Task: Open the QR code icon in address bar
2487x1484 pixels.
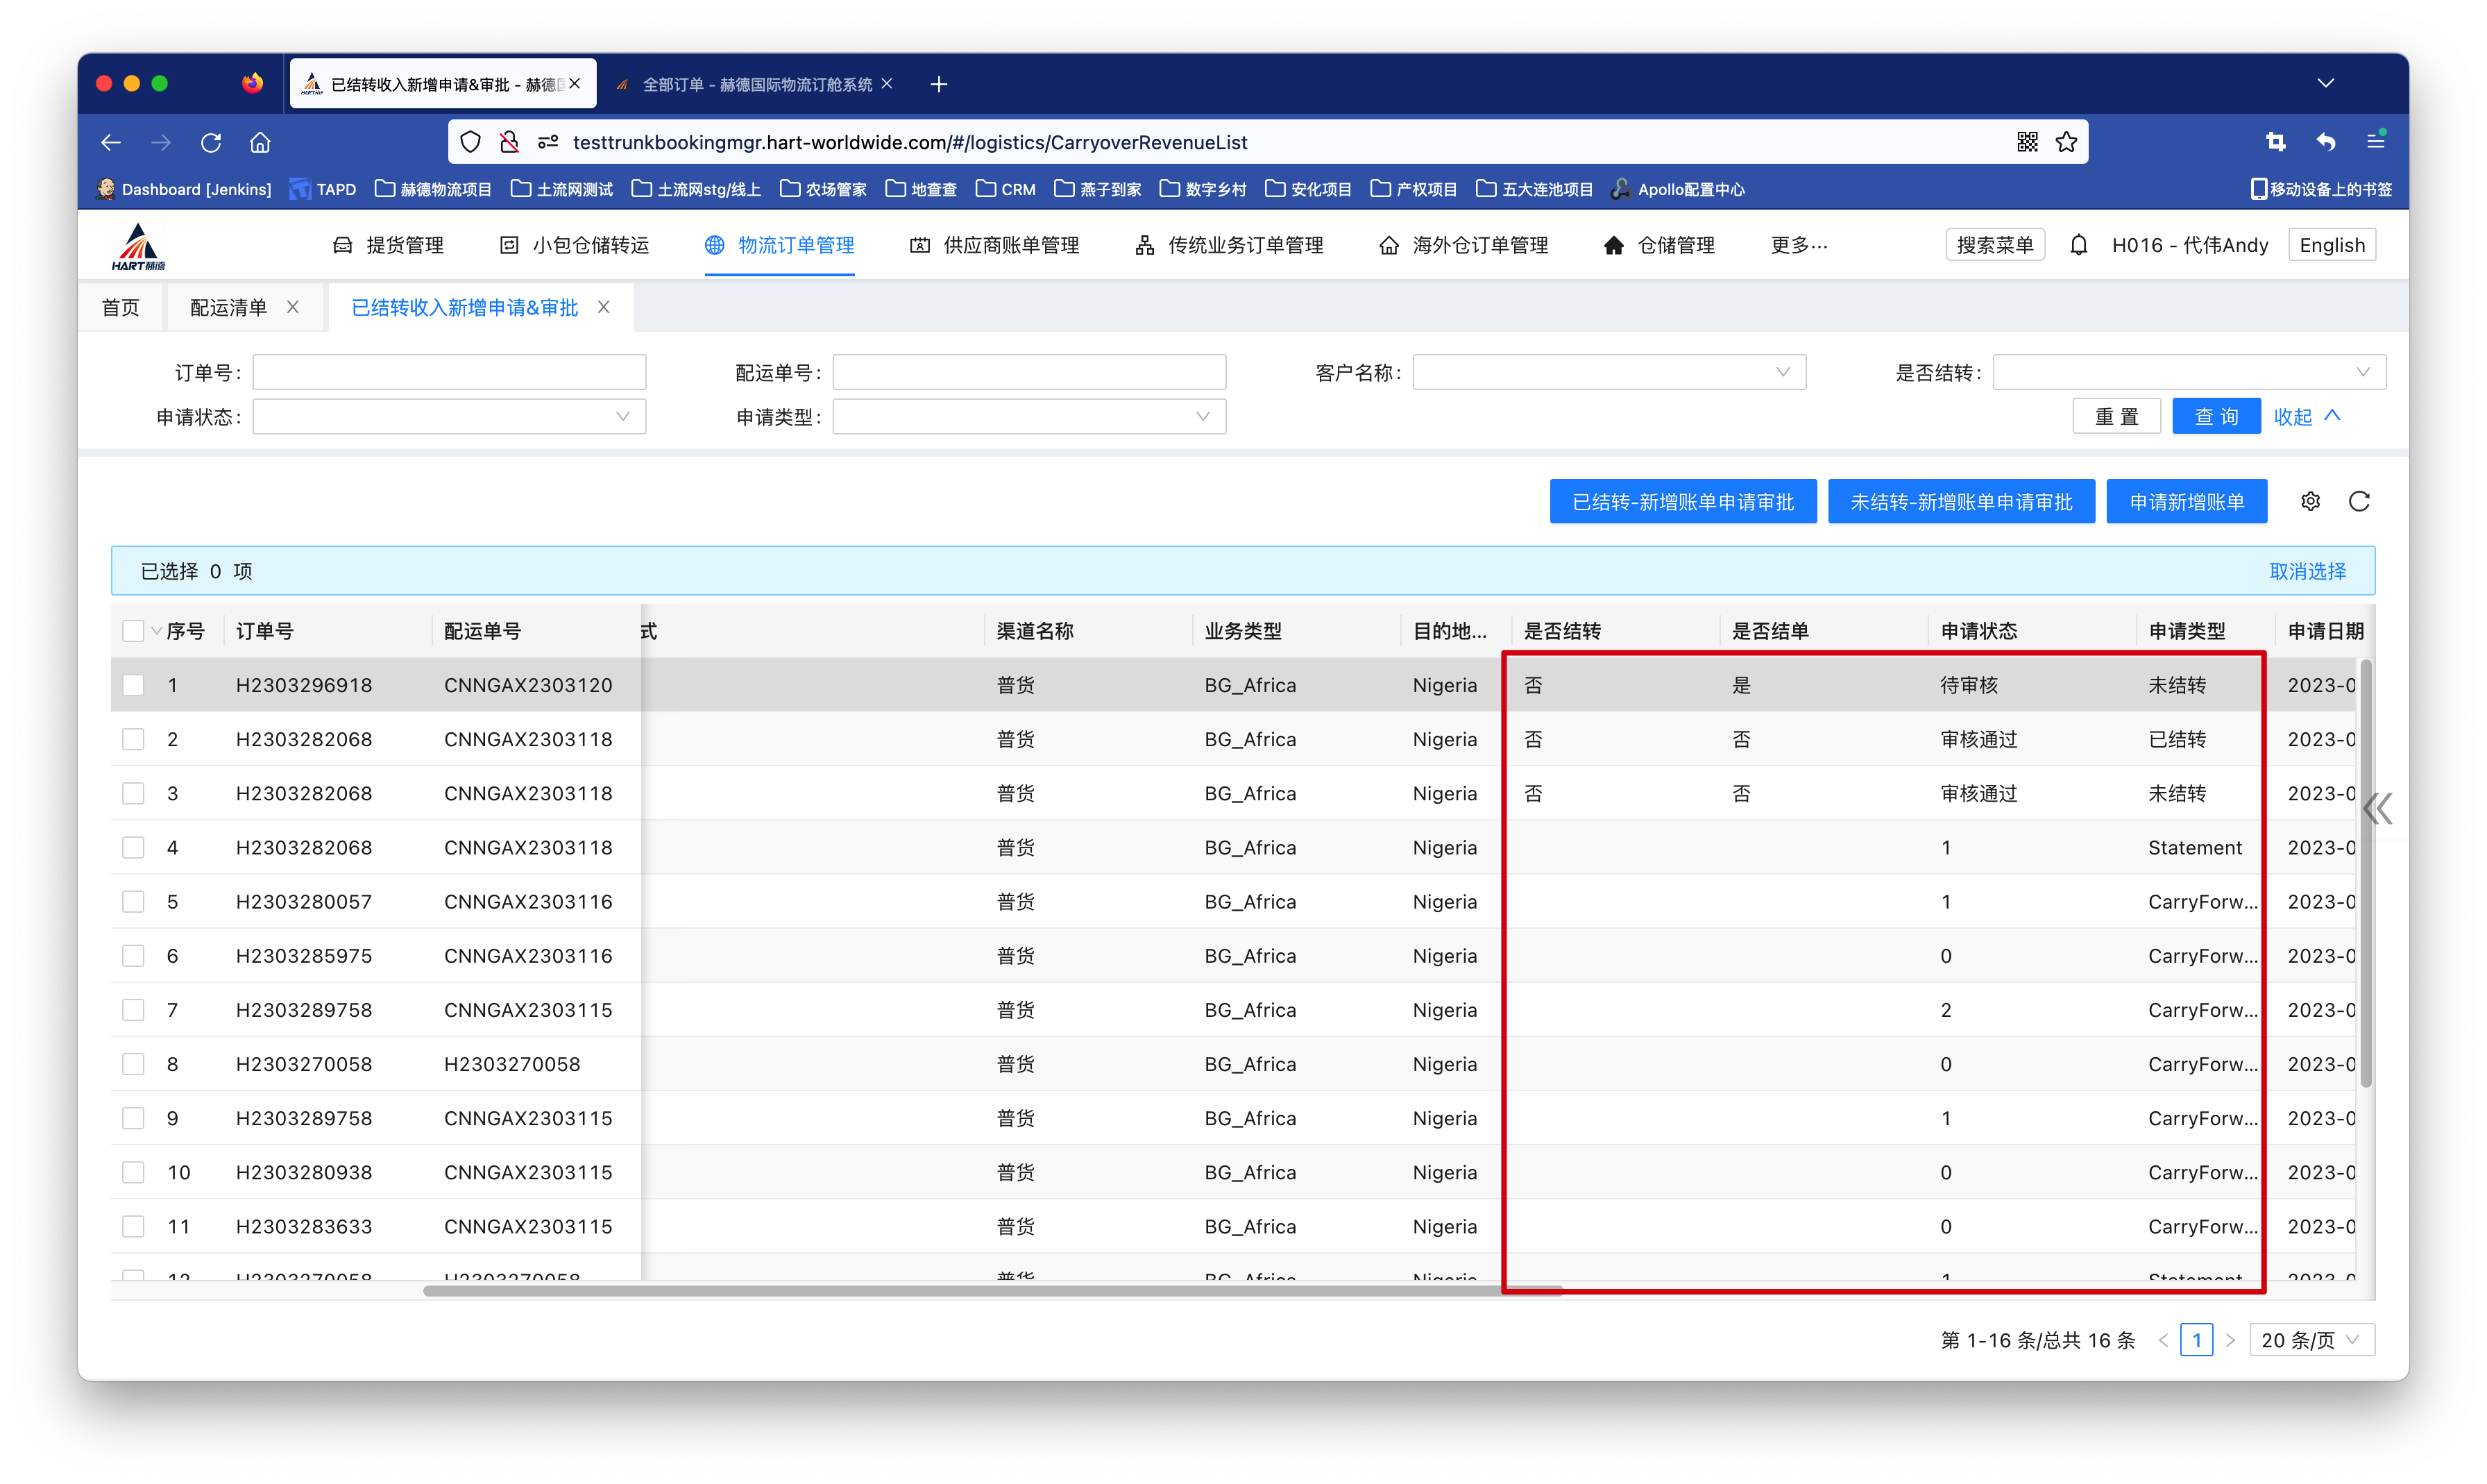Action: [2026, 142]
